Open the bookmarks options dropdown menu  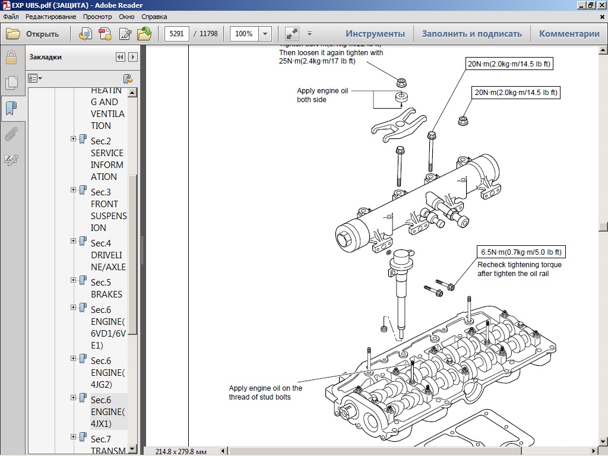pos(35,78)
